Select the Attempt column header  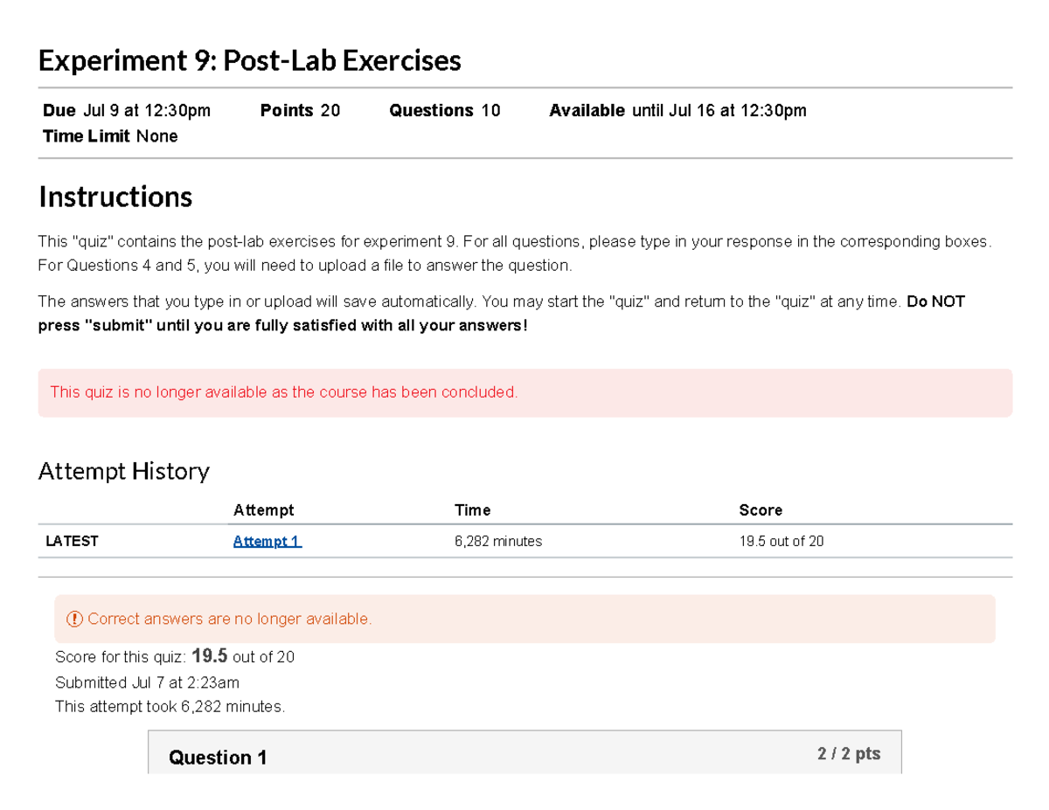(263, 509)
